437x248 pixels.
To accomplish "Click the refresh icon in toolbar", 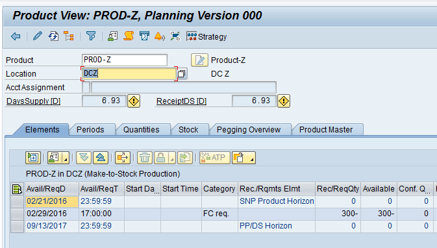I will pos(53,36).
